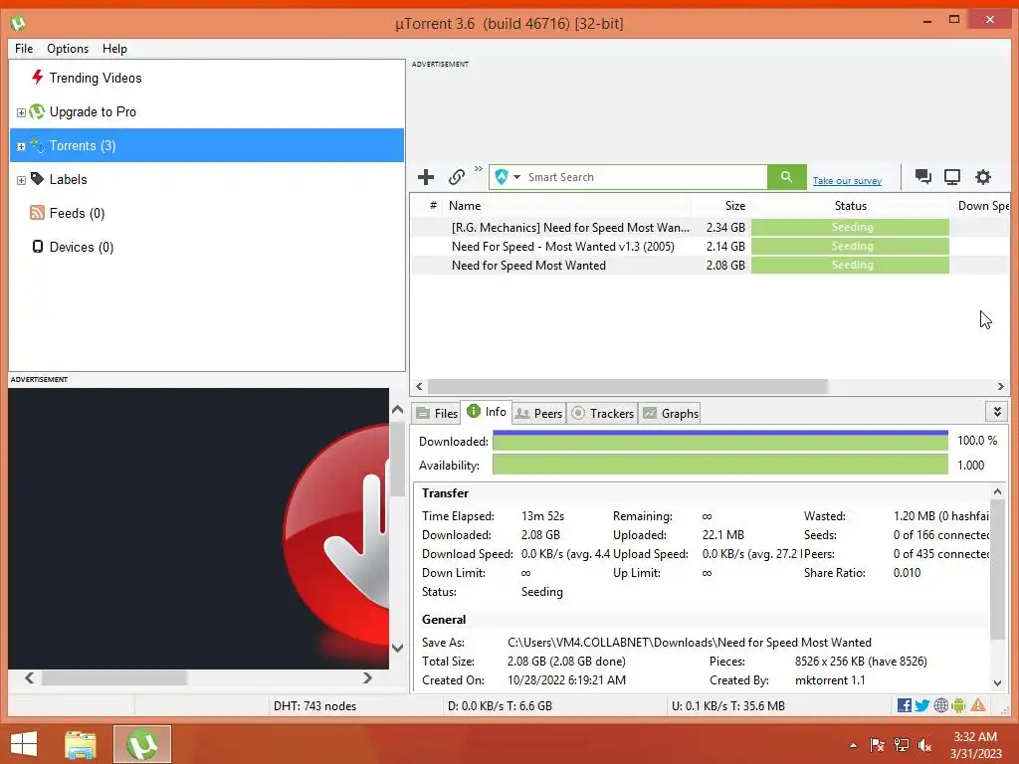Click the Info pane scroll up arrow

(x=997, y=491)
